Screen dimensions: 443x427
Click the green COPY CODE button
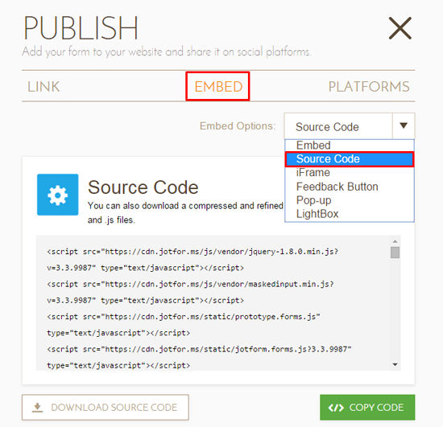point(367,407)
